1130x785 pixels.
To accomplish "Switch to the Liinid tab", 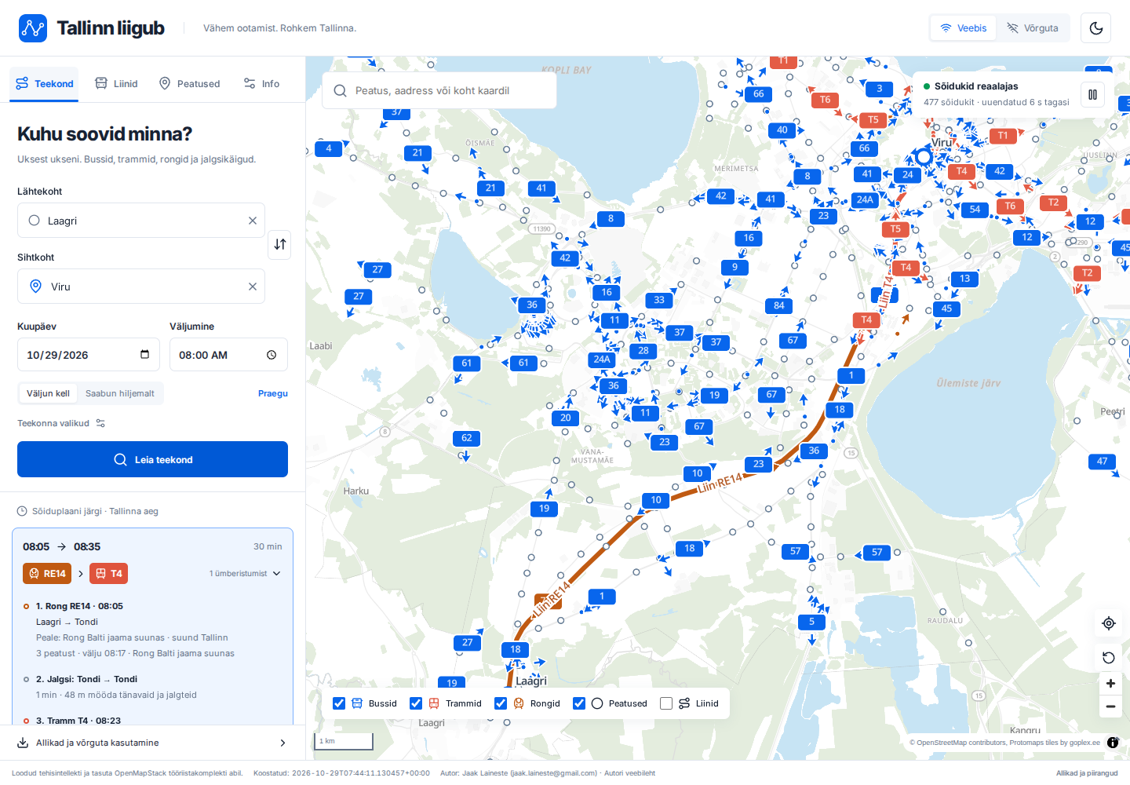I will click(x=116, y=84).
